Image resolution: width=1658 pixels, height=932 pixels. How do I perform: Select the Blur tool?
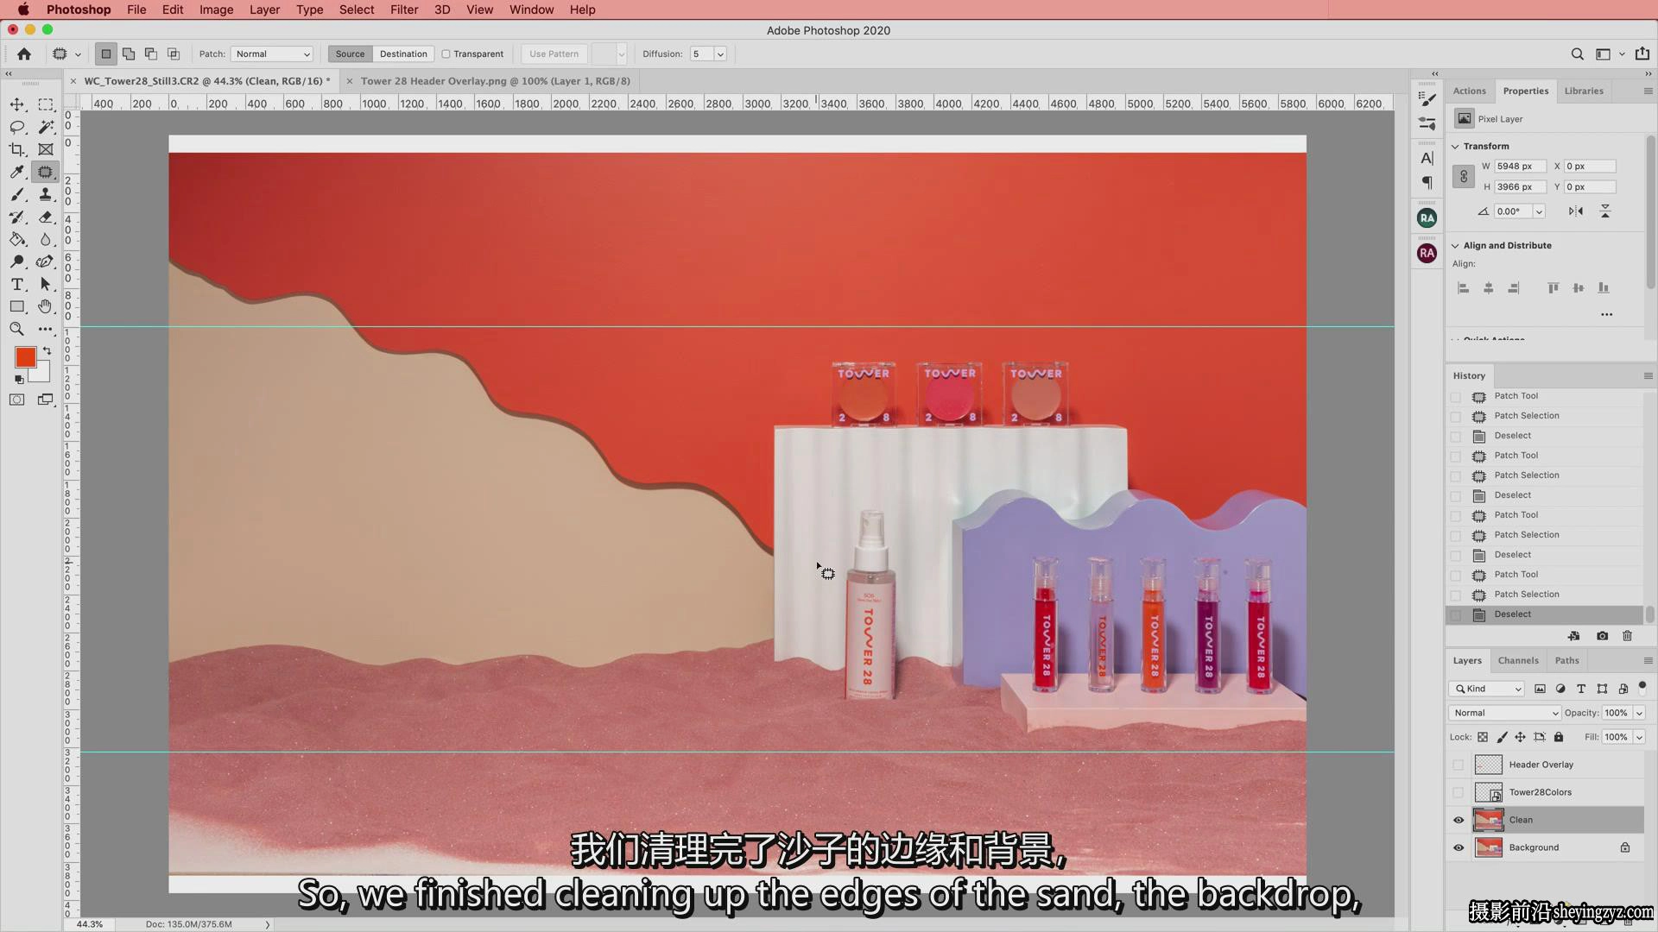[x=46, y=239]
